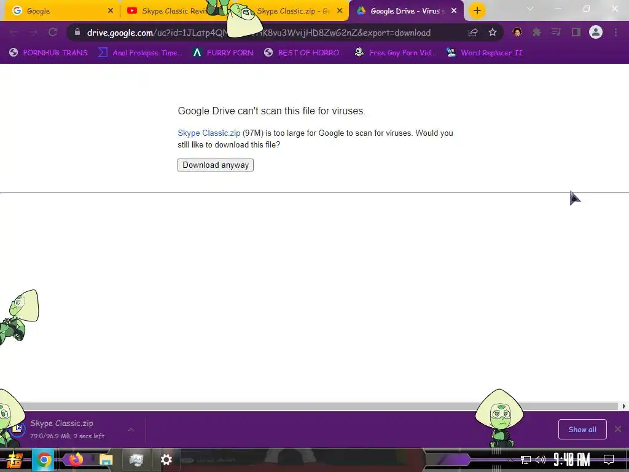This screenshot has height=472, width=629.
Task: Click the 9:48 AM taskbar clock
Action: point(572,460)
